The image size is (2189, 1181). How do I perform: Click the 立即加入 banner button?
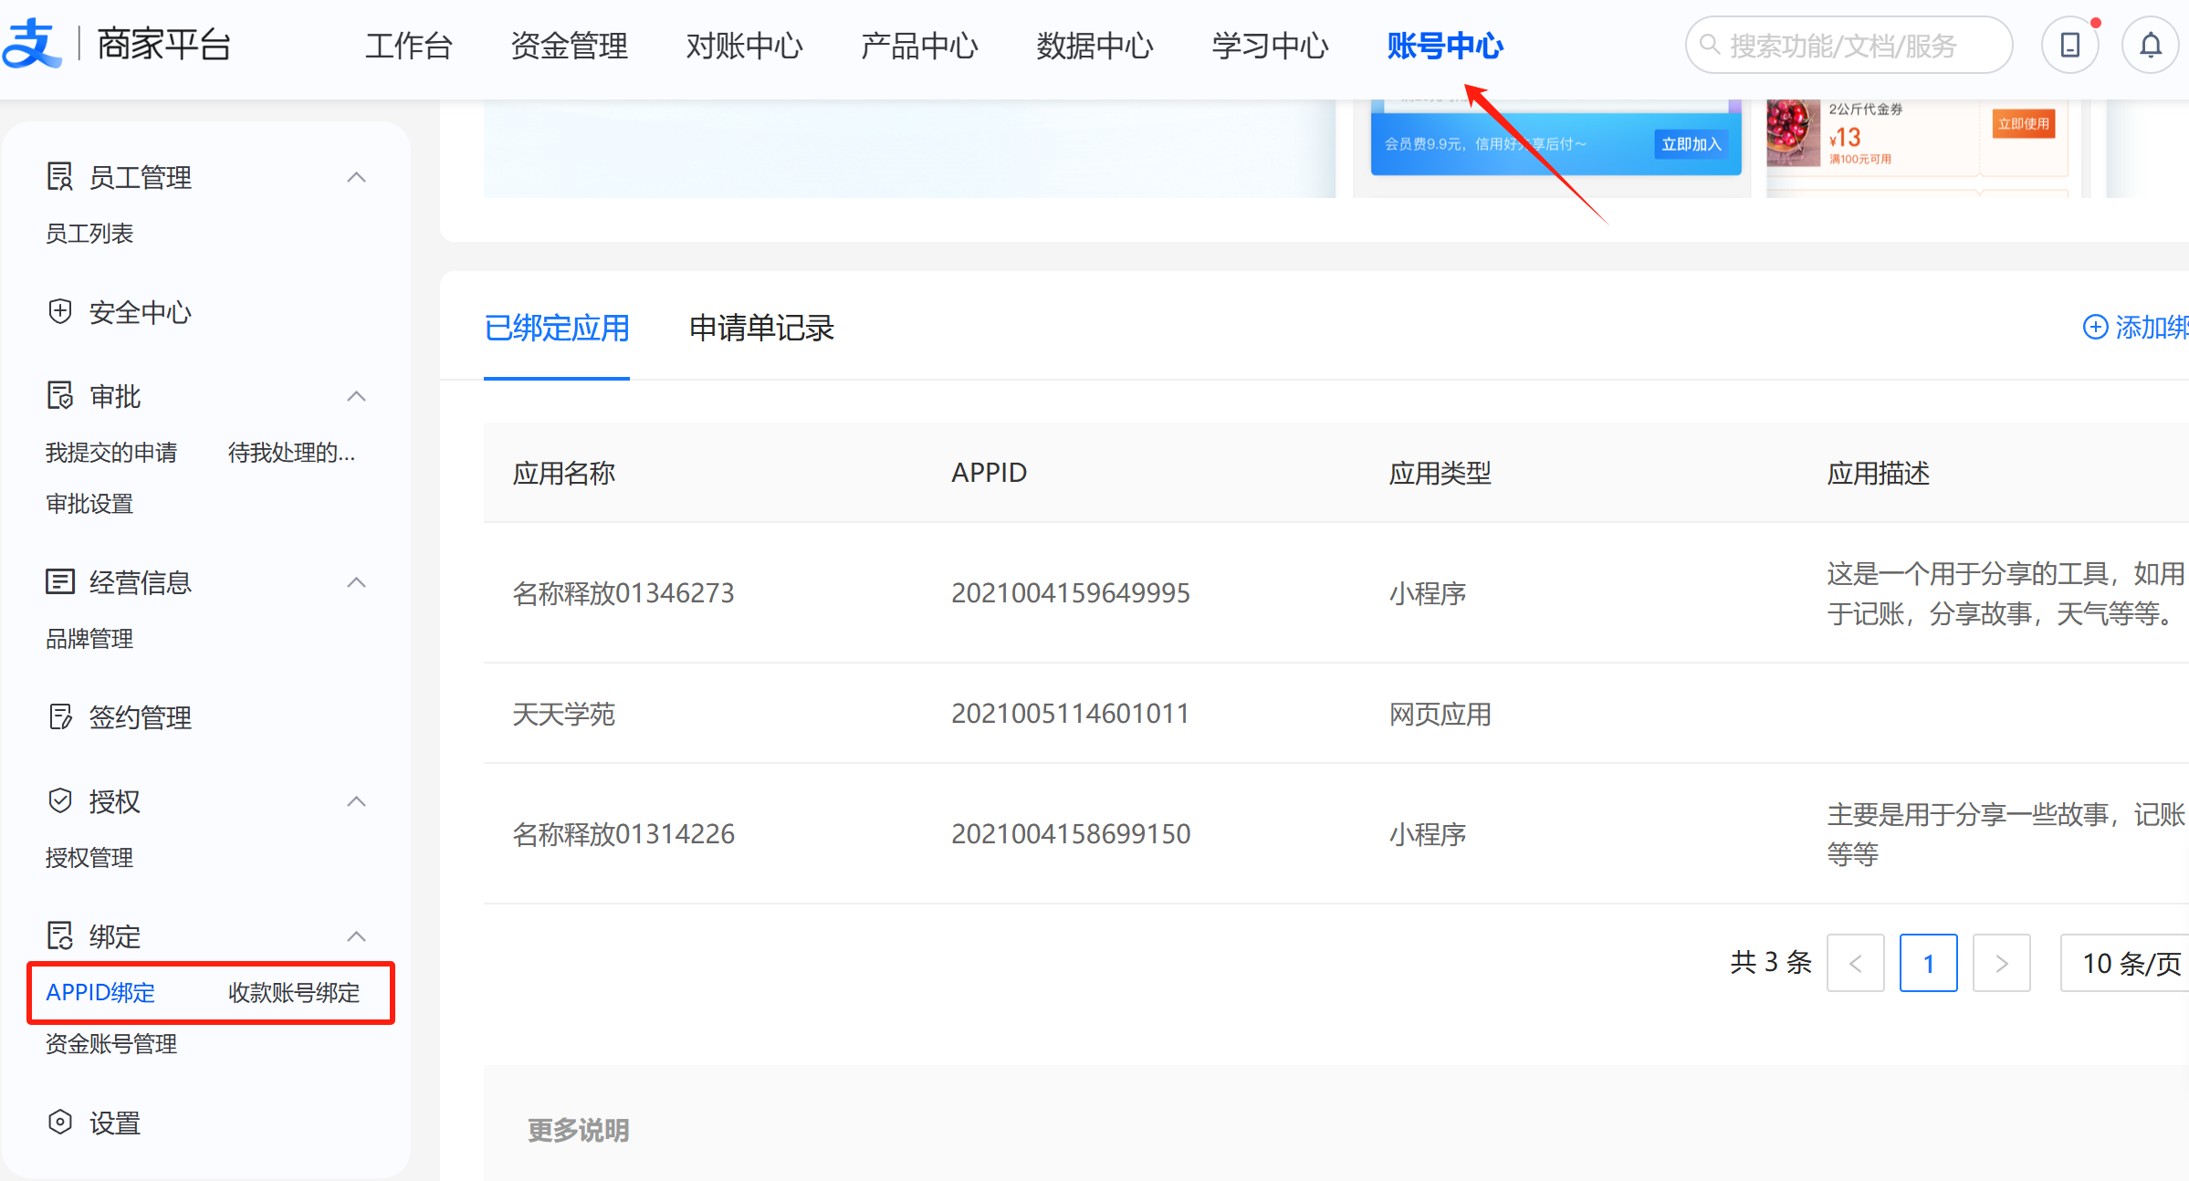pos(1691,144)
